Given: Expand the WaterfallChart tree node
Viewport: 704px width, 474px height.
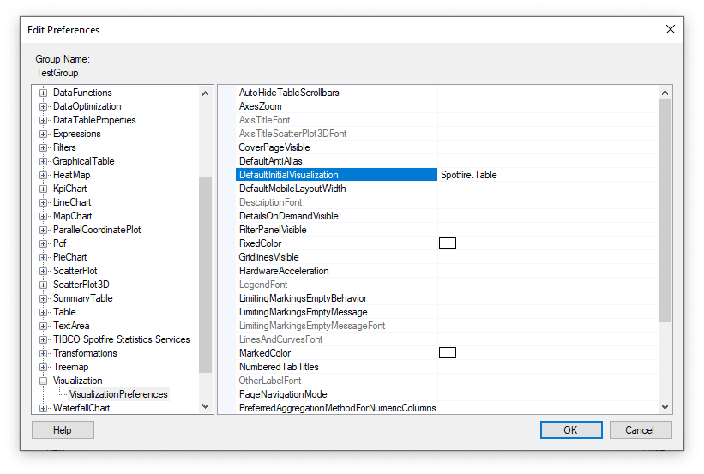Looking at the screenshot, I should coord(43,408).
